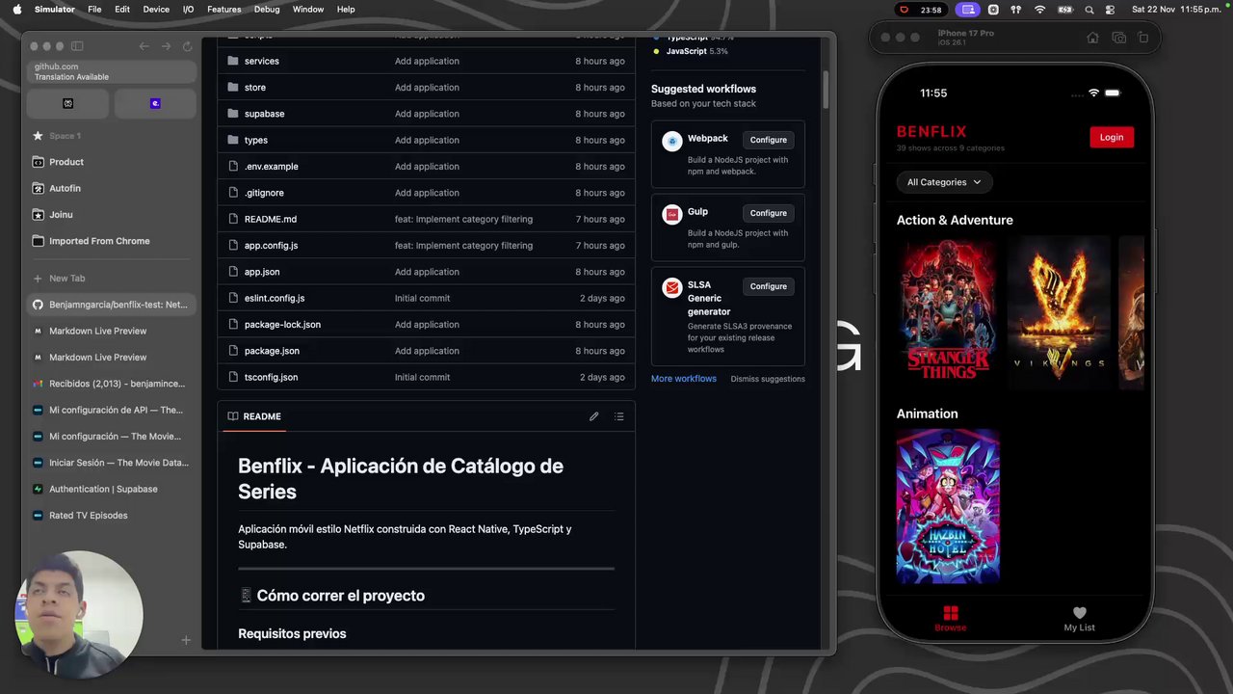
Task: Open the supabase folder
Action: click(264, 114)
